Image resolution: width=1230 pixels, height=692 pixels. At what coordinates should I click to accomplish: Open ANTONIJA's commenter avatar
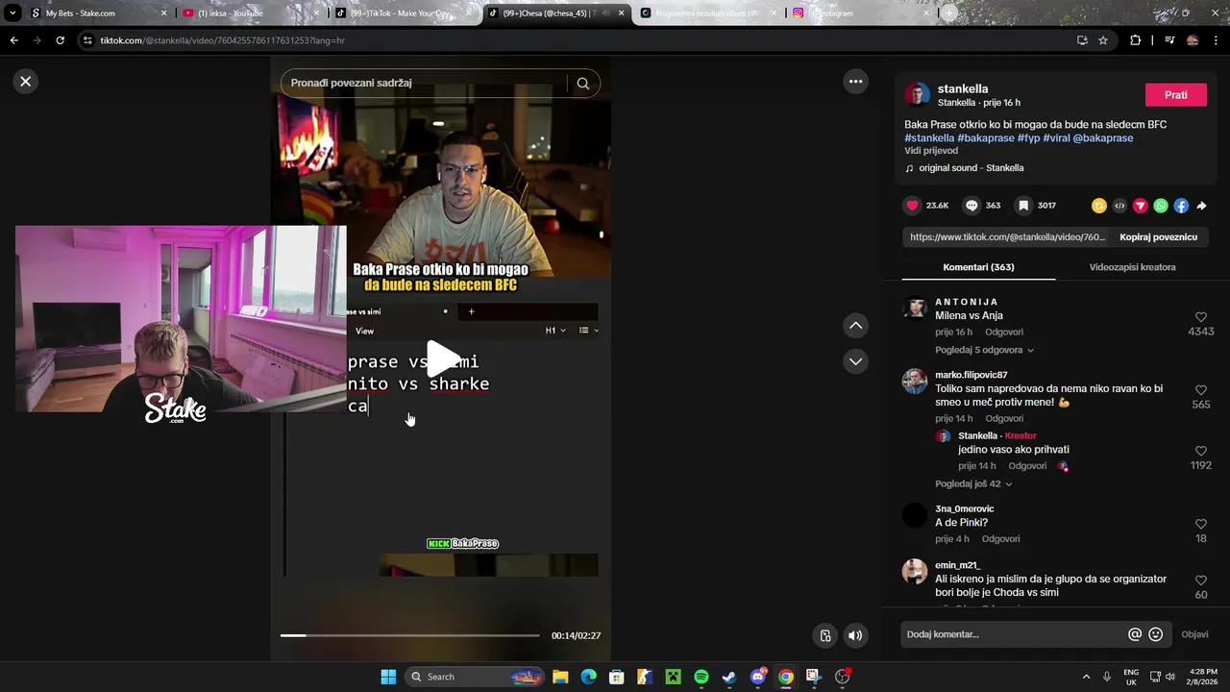click(915, 308)
